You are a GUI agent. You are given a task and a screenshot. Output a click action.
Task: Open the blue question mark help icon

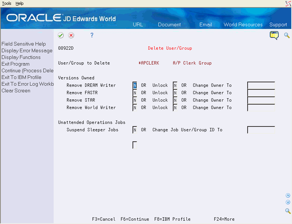(92, 35)
